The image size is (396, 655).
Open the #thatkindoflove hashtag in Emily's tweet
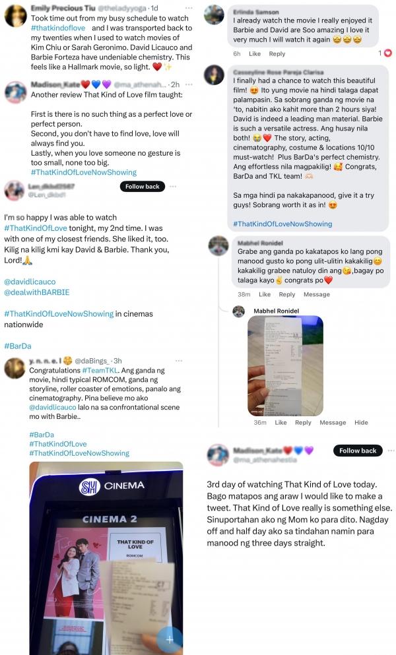coord(58,28)
